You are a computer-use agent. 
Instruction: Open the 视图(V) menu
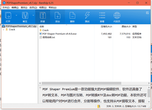pyautogui.click(x=43, y=8)
